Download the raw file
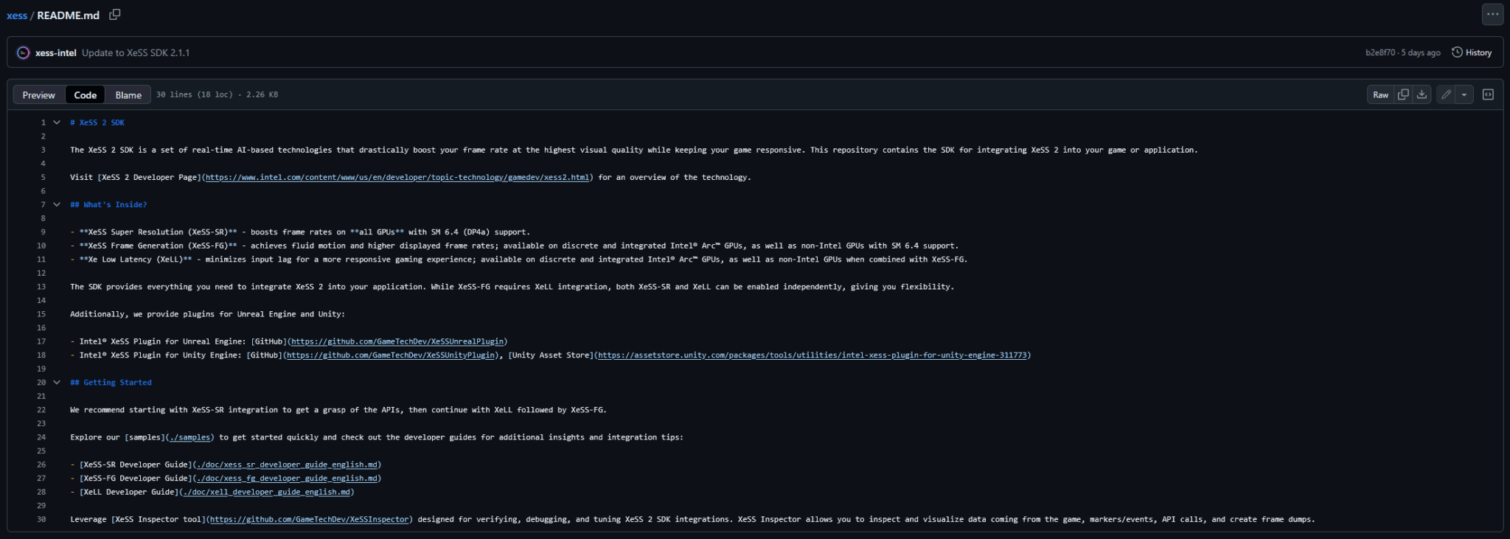The image size is (1510, 539). [1422, 94]
